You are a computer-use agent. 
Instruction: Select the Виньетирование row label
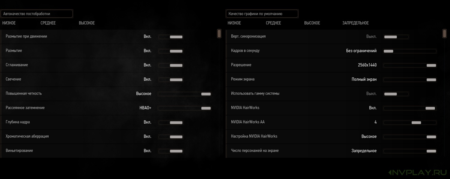tap(19, 151)
